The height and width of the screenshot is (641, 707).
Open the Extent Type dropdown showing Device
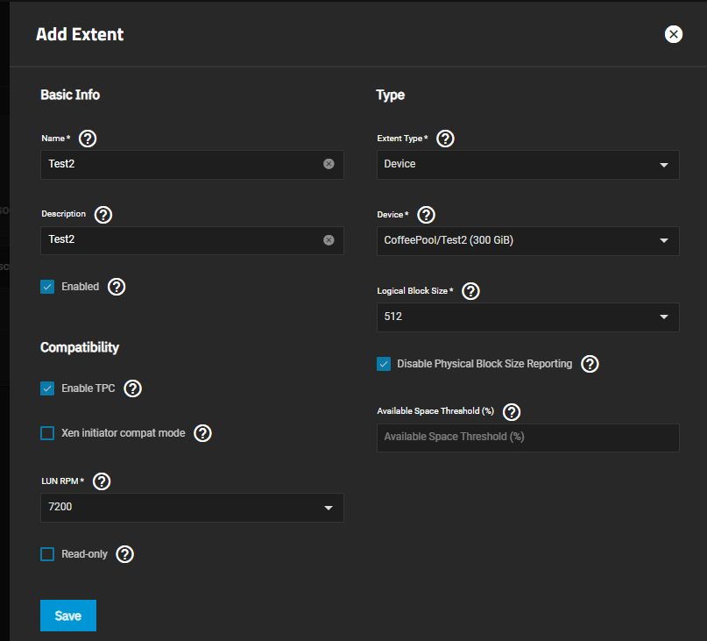pyautogui.click(x=528, y=165)
